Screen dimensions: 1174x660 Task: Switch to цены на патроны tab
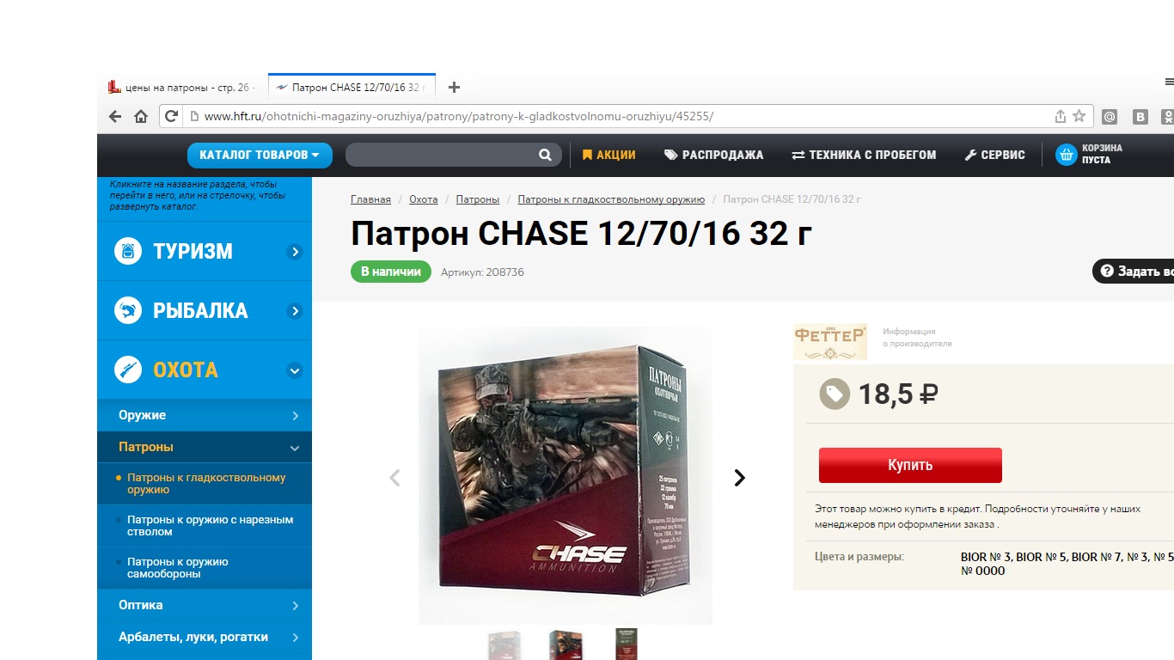[182, 88]
